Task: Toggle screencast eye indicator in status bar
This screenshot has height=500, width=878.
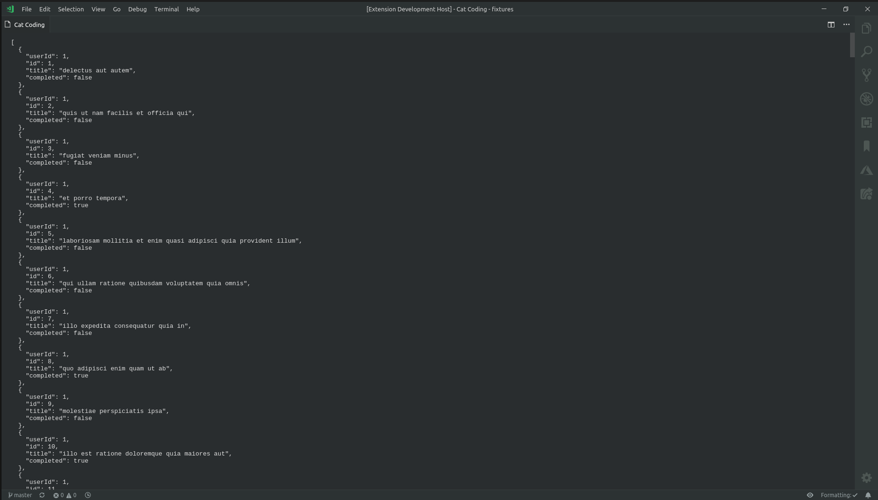Action: click(810, 495)
